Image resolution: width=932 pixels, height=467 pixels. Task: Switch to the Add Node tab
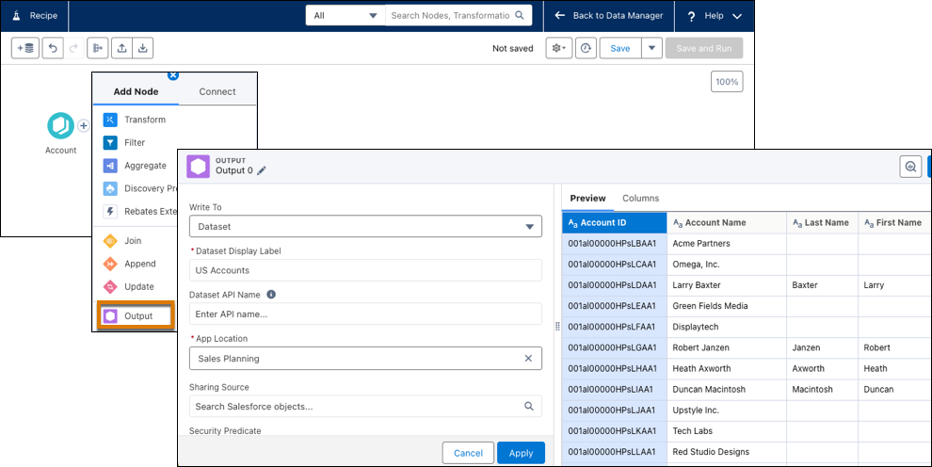[137, 91]
